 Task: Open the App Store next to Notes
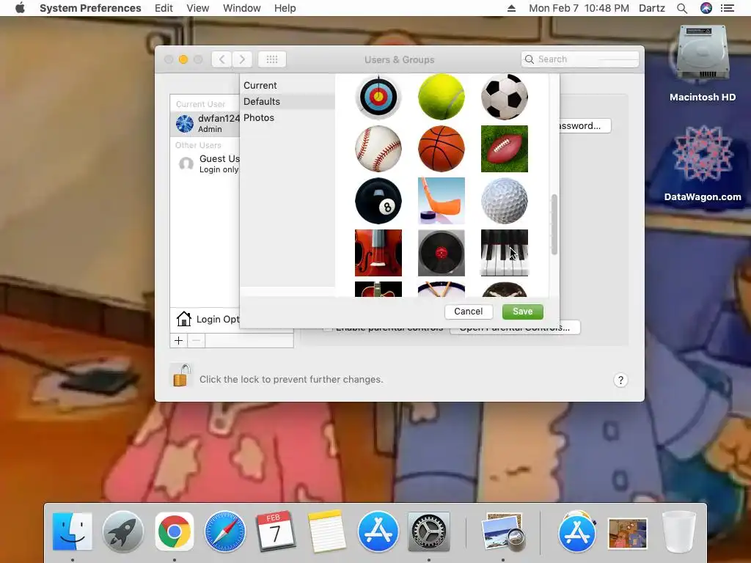click(x=378, y=531)
